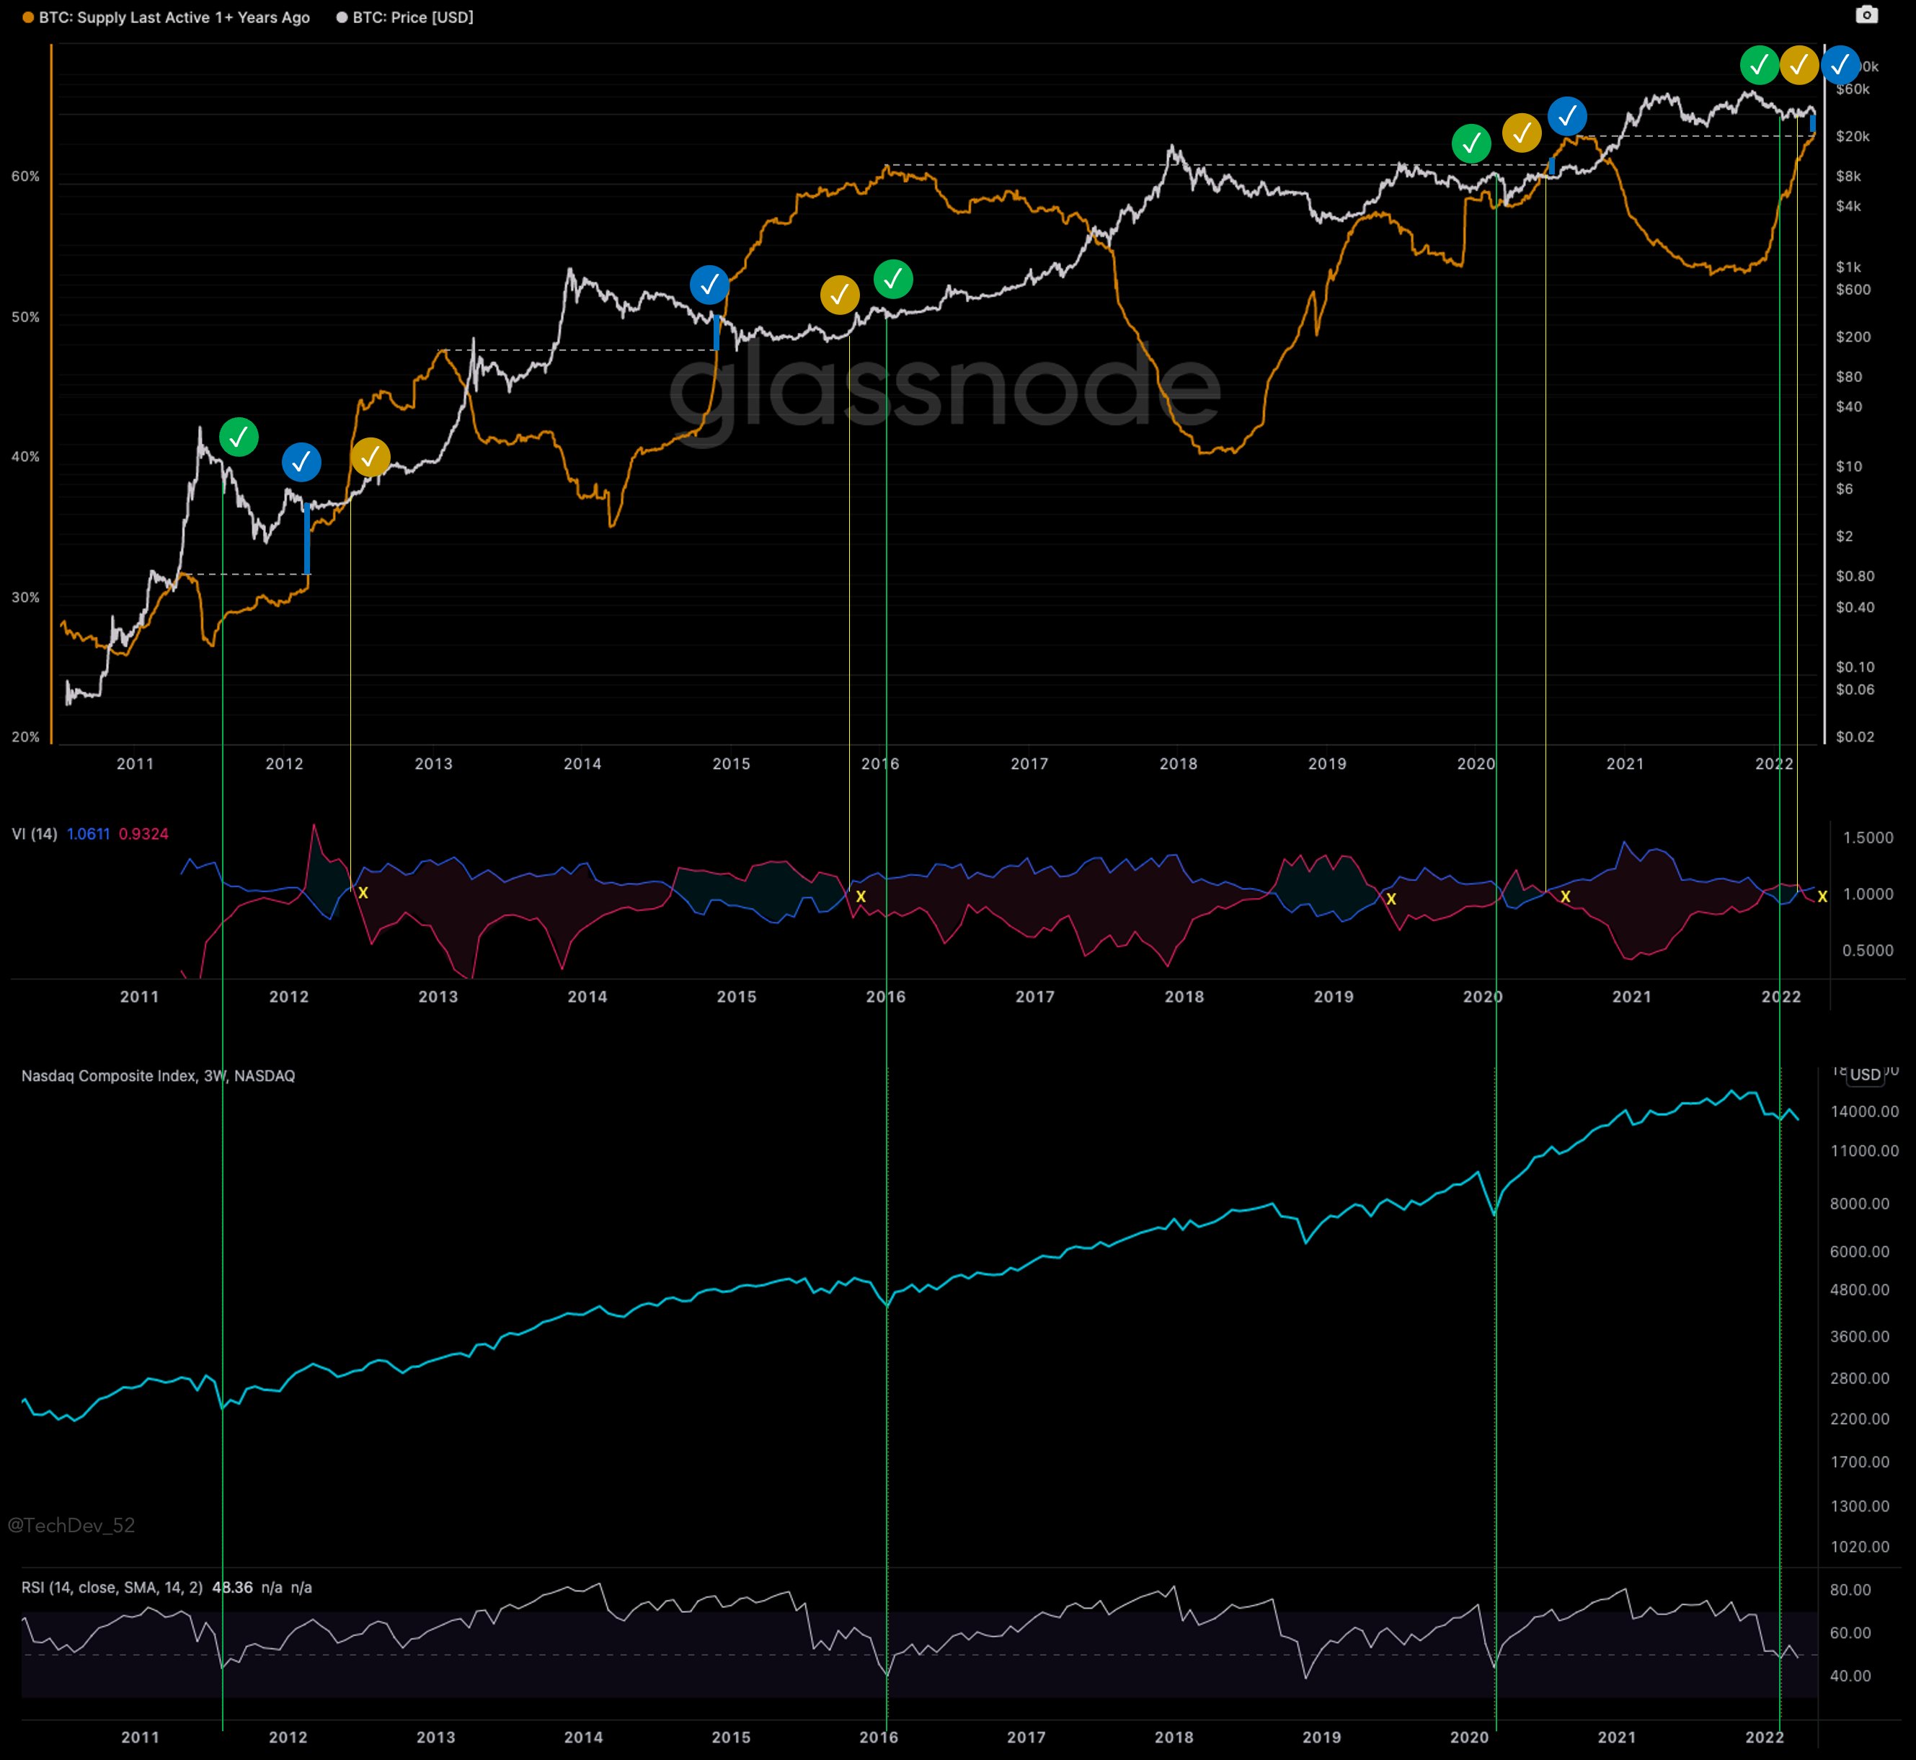Click green check mark above 2016 vertical line
Viewport: 1916px width, 1760px height.
pyautogui.click(x=892, y=279)
